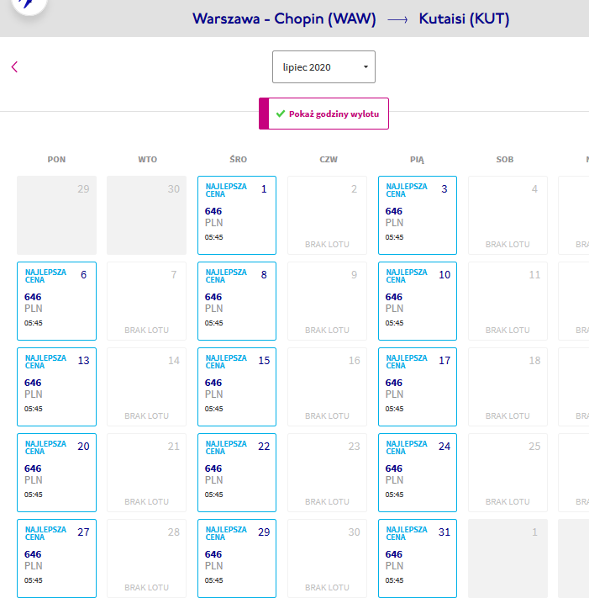Click the ŚRO weekday header
This screenshot has height=598, width=589.
point(238,159)
